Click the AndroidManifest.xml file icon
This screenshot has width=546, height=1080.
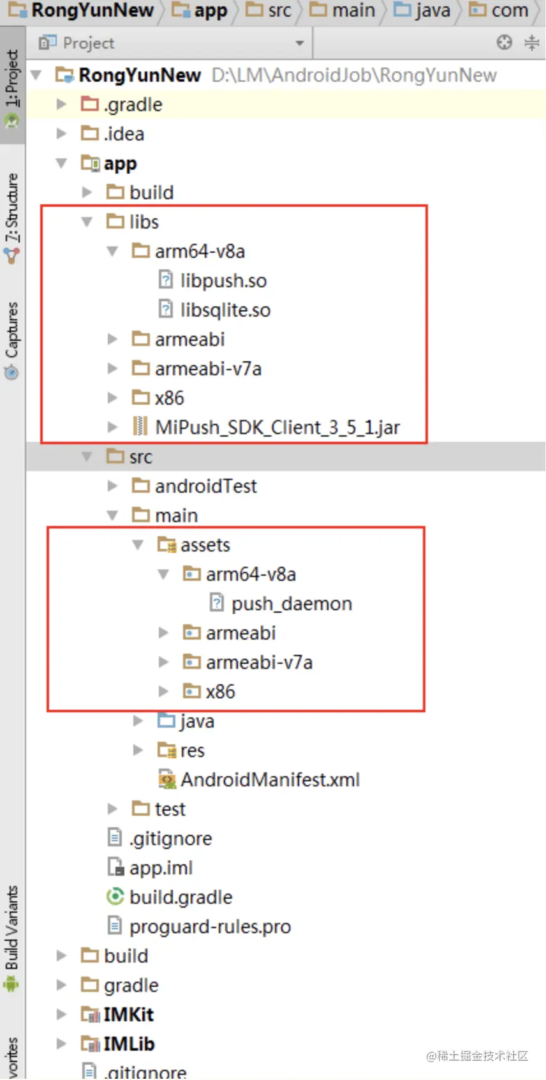pyautogui.click(x=166, y=779)
